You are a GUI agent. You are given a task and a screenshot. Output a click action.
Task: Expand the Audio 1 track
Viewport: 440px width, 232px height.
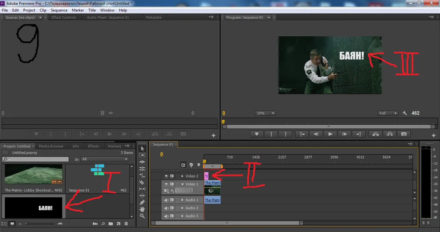tap(182, 200)
